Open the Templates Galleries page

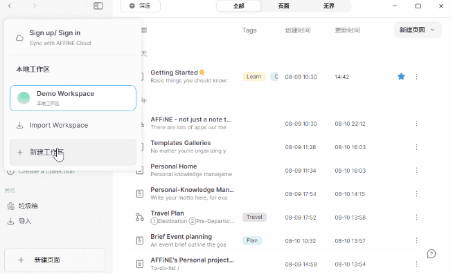pyautogui.click(x=181, y=143)
